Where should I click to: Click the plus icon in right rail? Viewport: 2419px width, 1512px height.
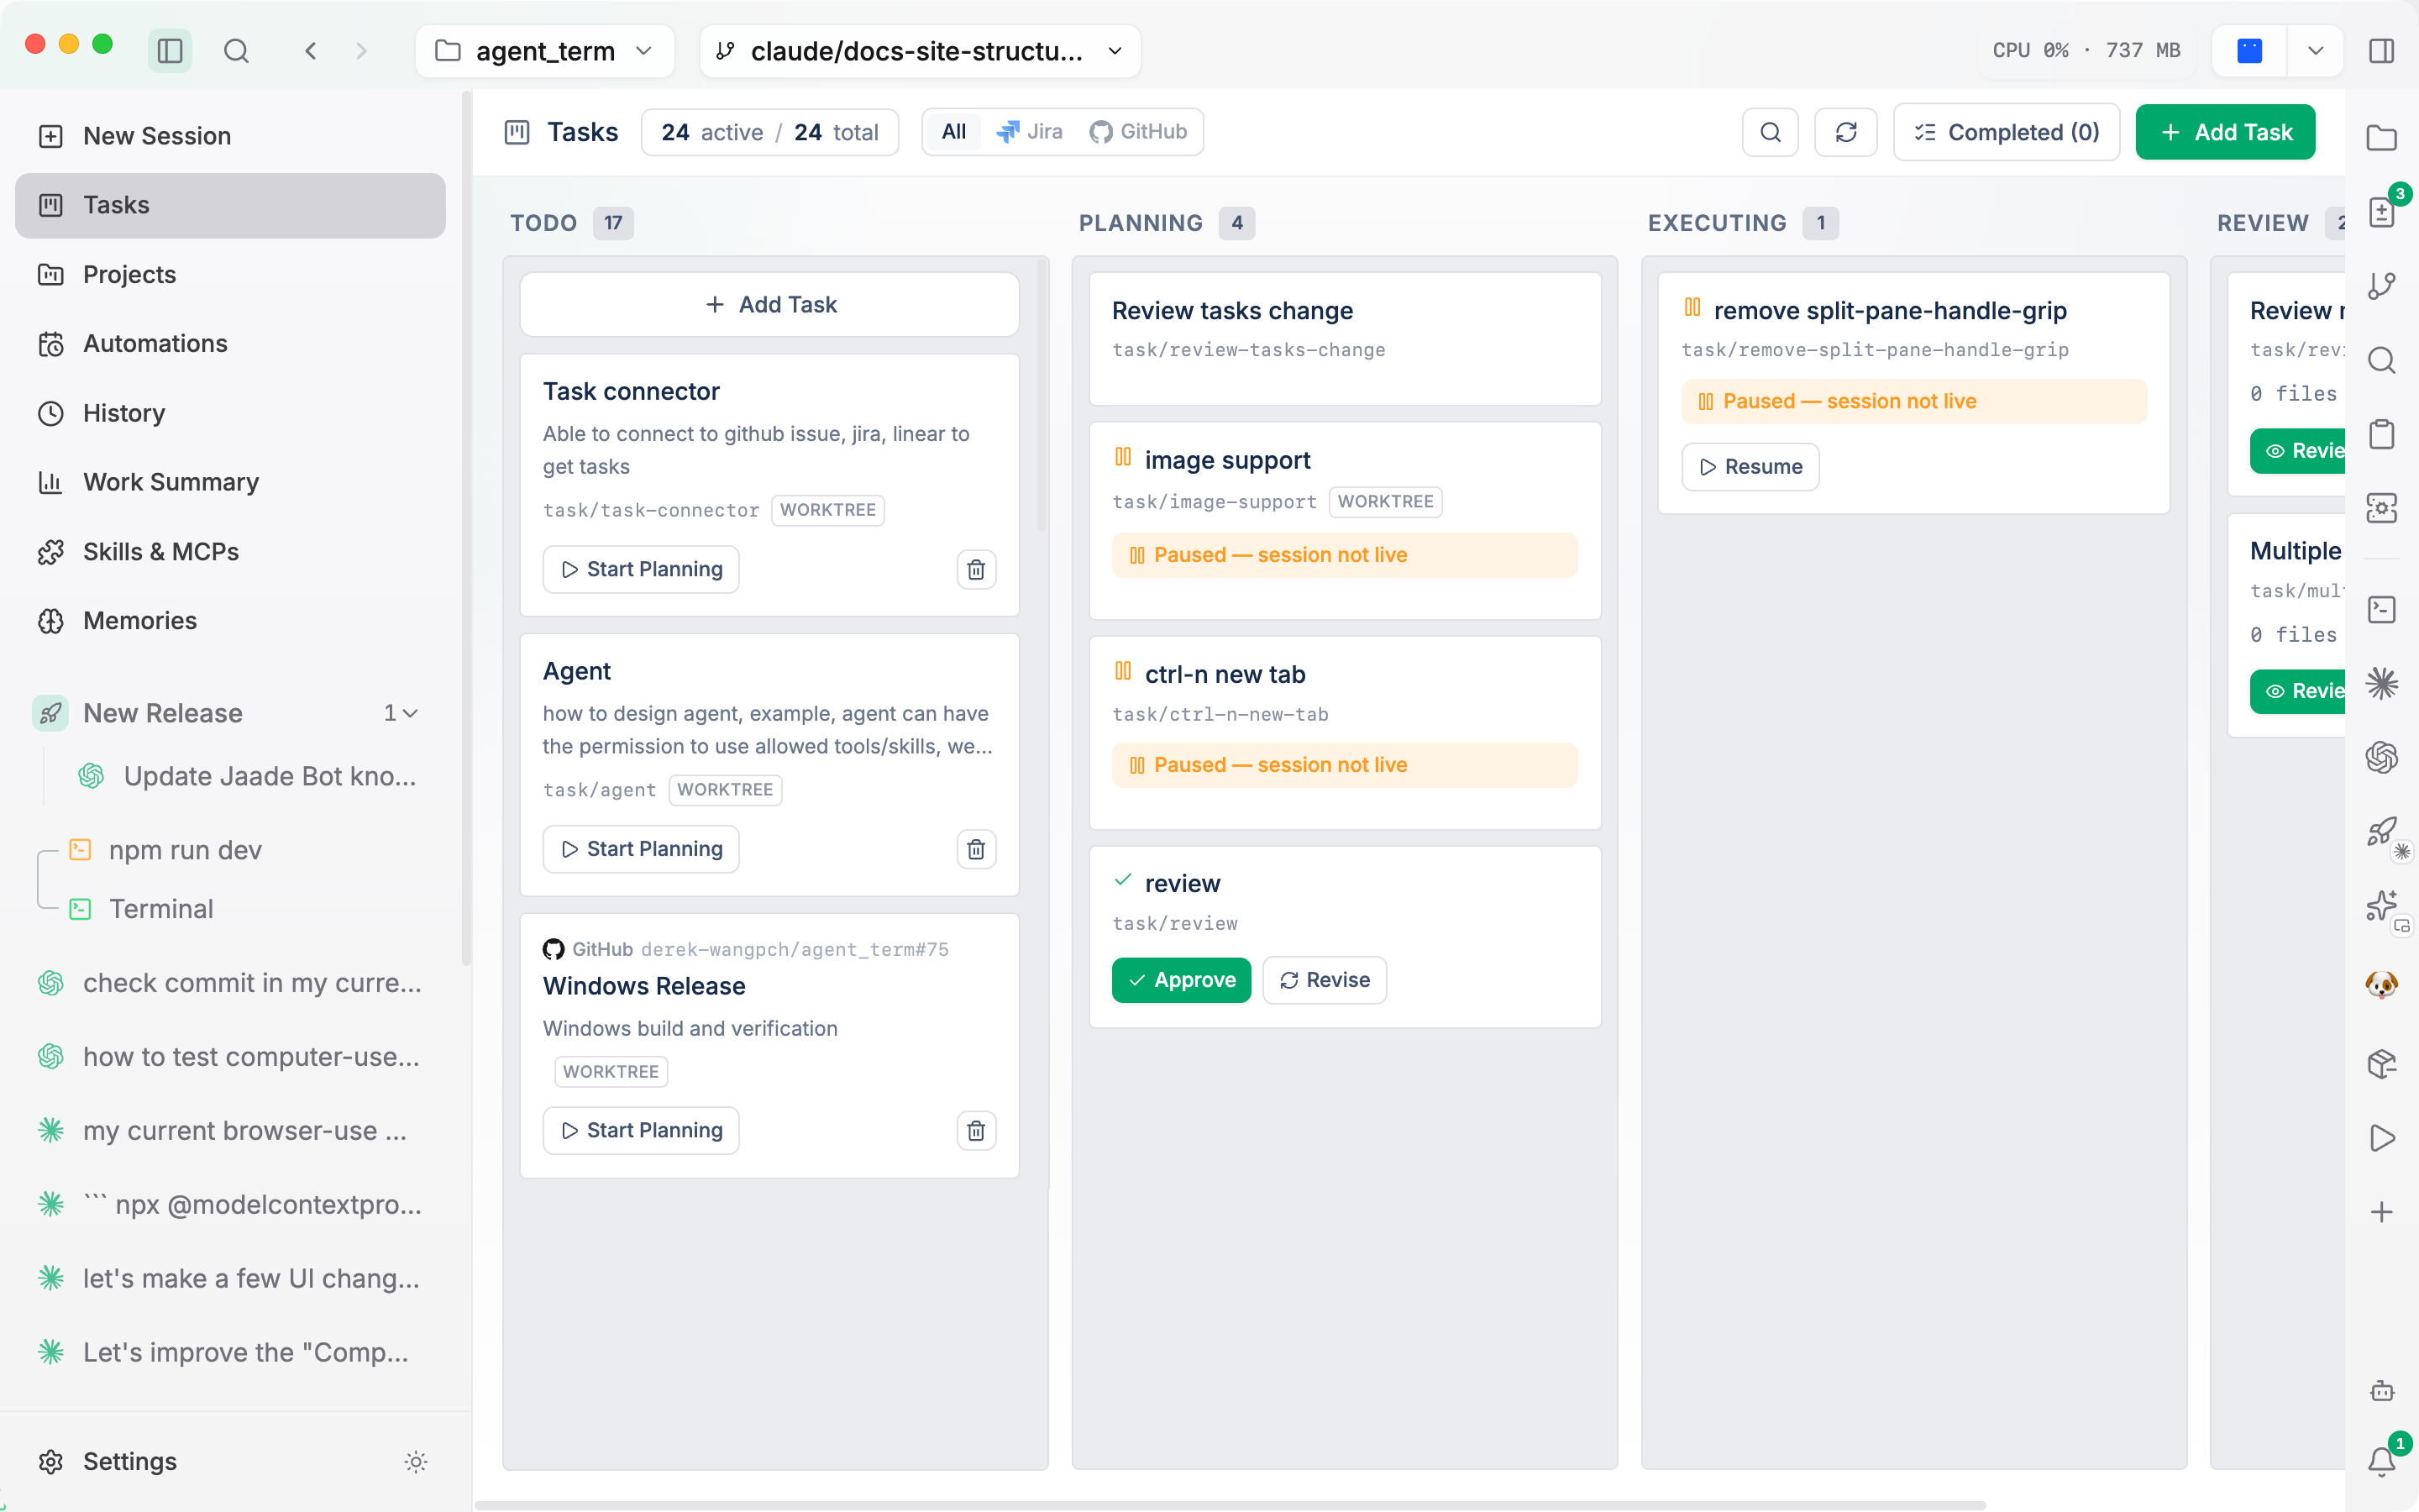2382,1212
